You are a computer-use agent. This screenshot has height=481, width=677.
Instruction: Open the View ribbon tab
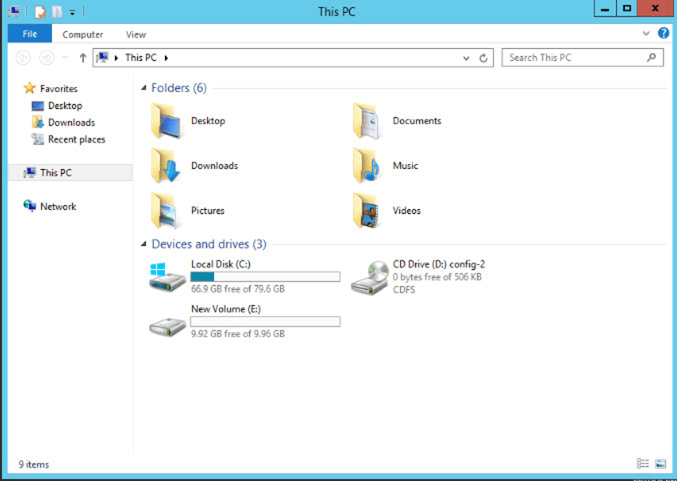point(135,35)
